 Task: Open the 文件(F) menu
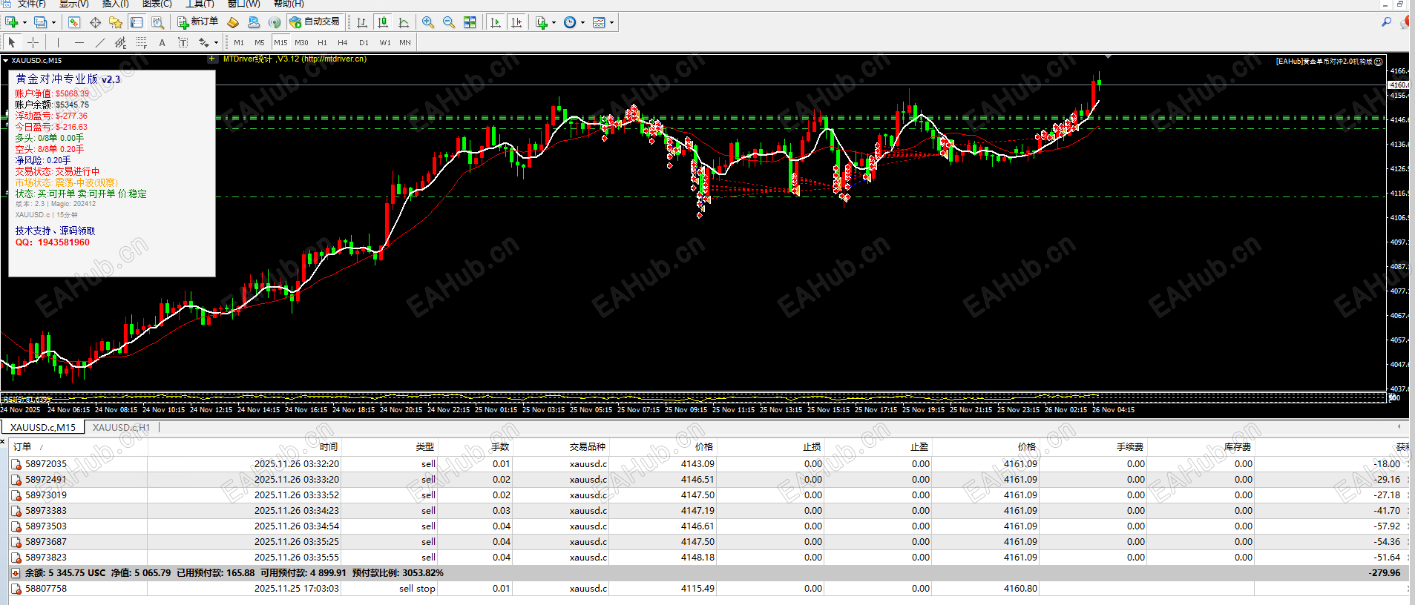tap(31, 4)
